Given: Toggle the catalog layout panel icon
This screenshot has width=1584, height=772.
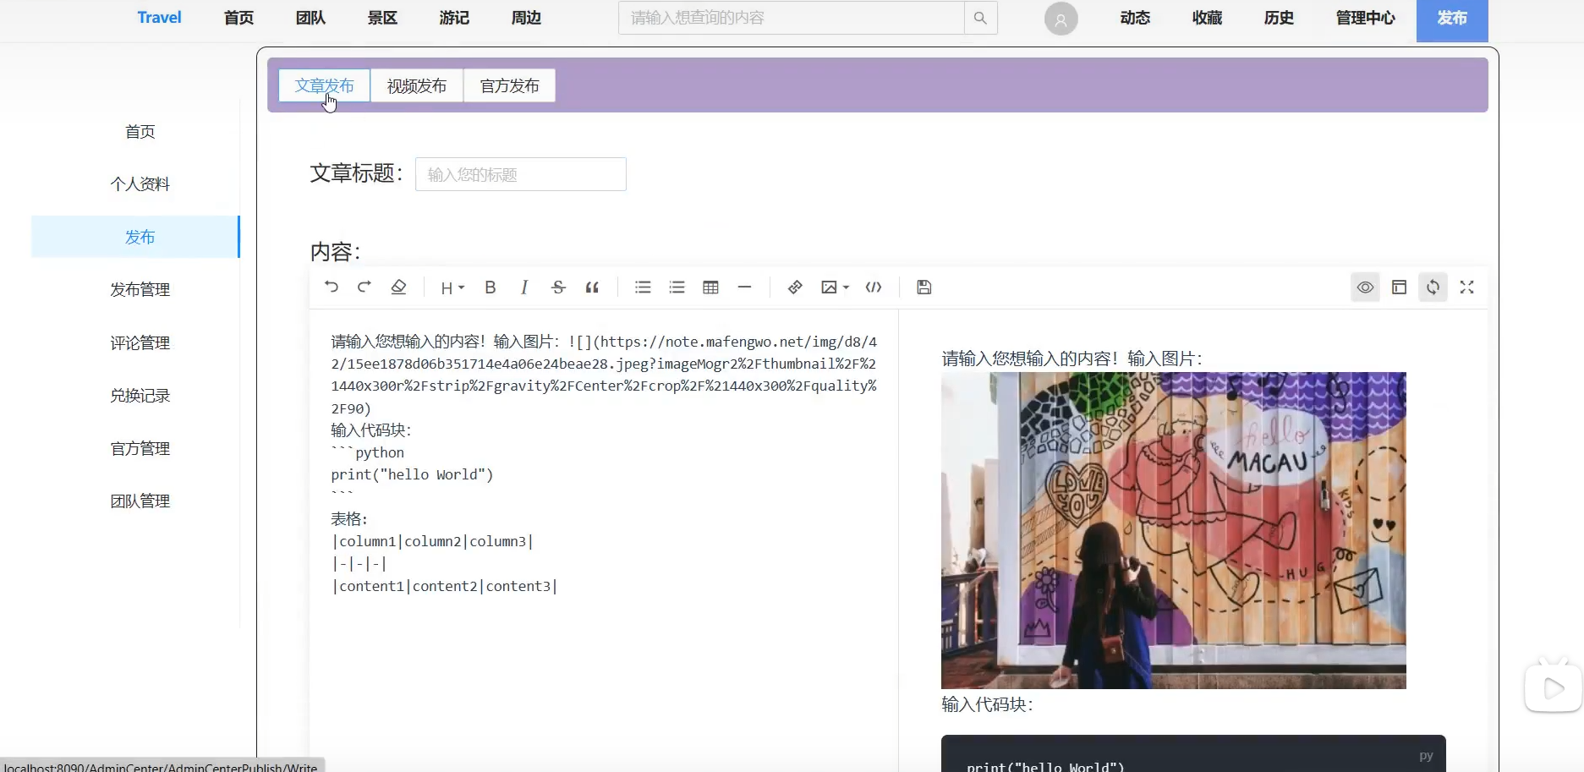Looking at the screenshot, I should click(1400, 287).
